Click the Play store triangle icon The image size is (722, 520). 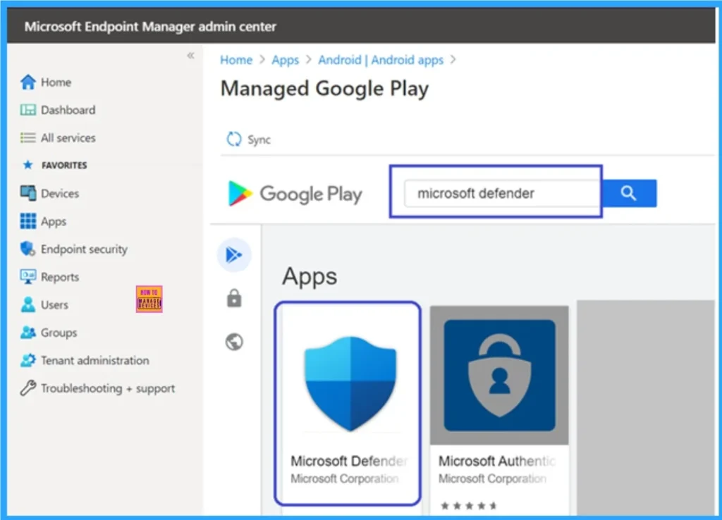(x=233, y=255)
